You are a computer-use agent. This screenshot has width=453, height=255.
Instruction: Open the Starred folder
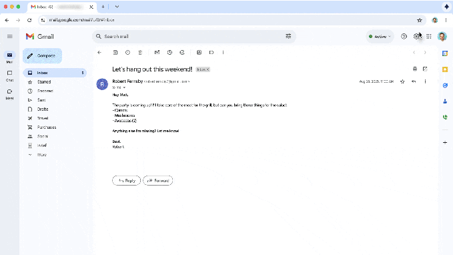[x=44, y=82]
